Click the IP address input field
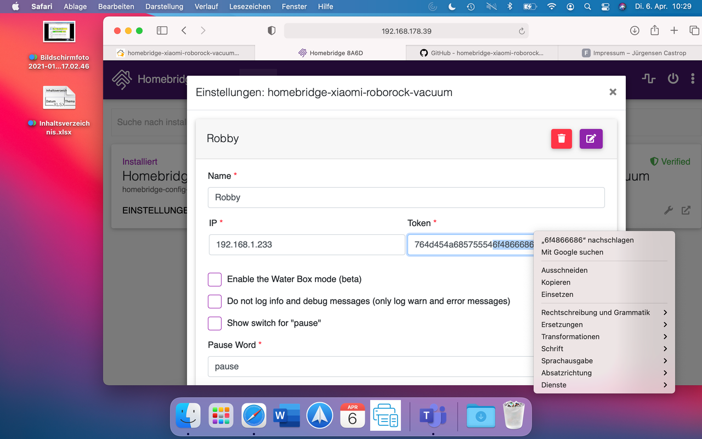702x439 pixels. click(307, 245)
